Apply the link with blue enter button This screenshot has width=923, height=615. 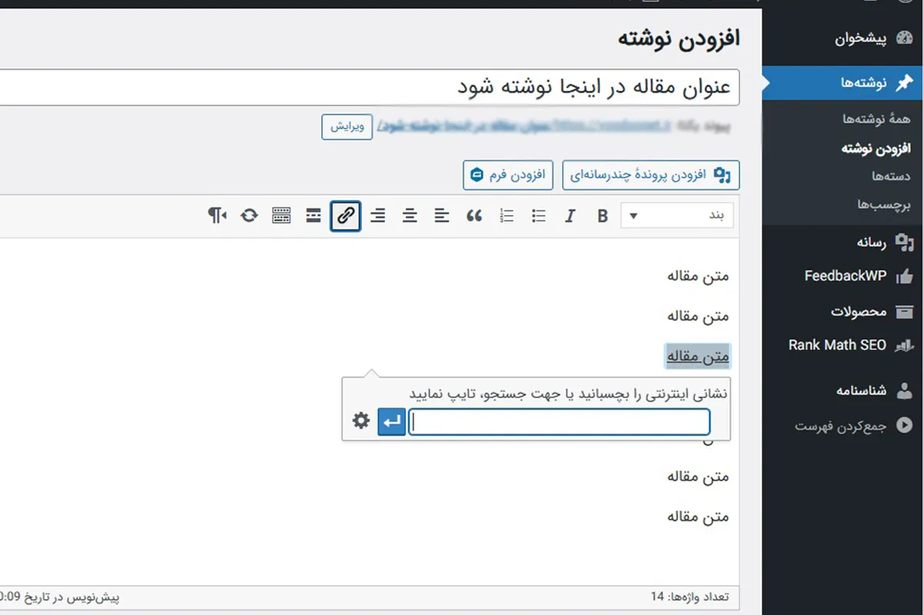coord(392,421)
